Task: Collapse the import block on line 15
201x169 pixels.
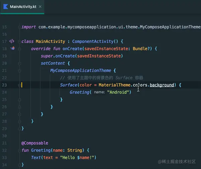Action: pos(19,27)
